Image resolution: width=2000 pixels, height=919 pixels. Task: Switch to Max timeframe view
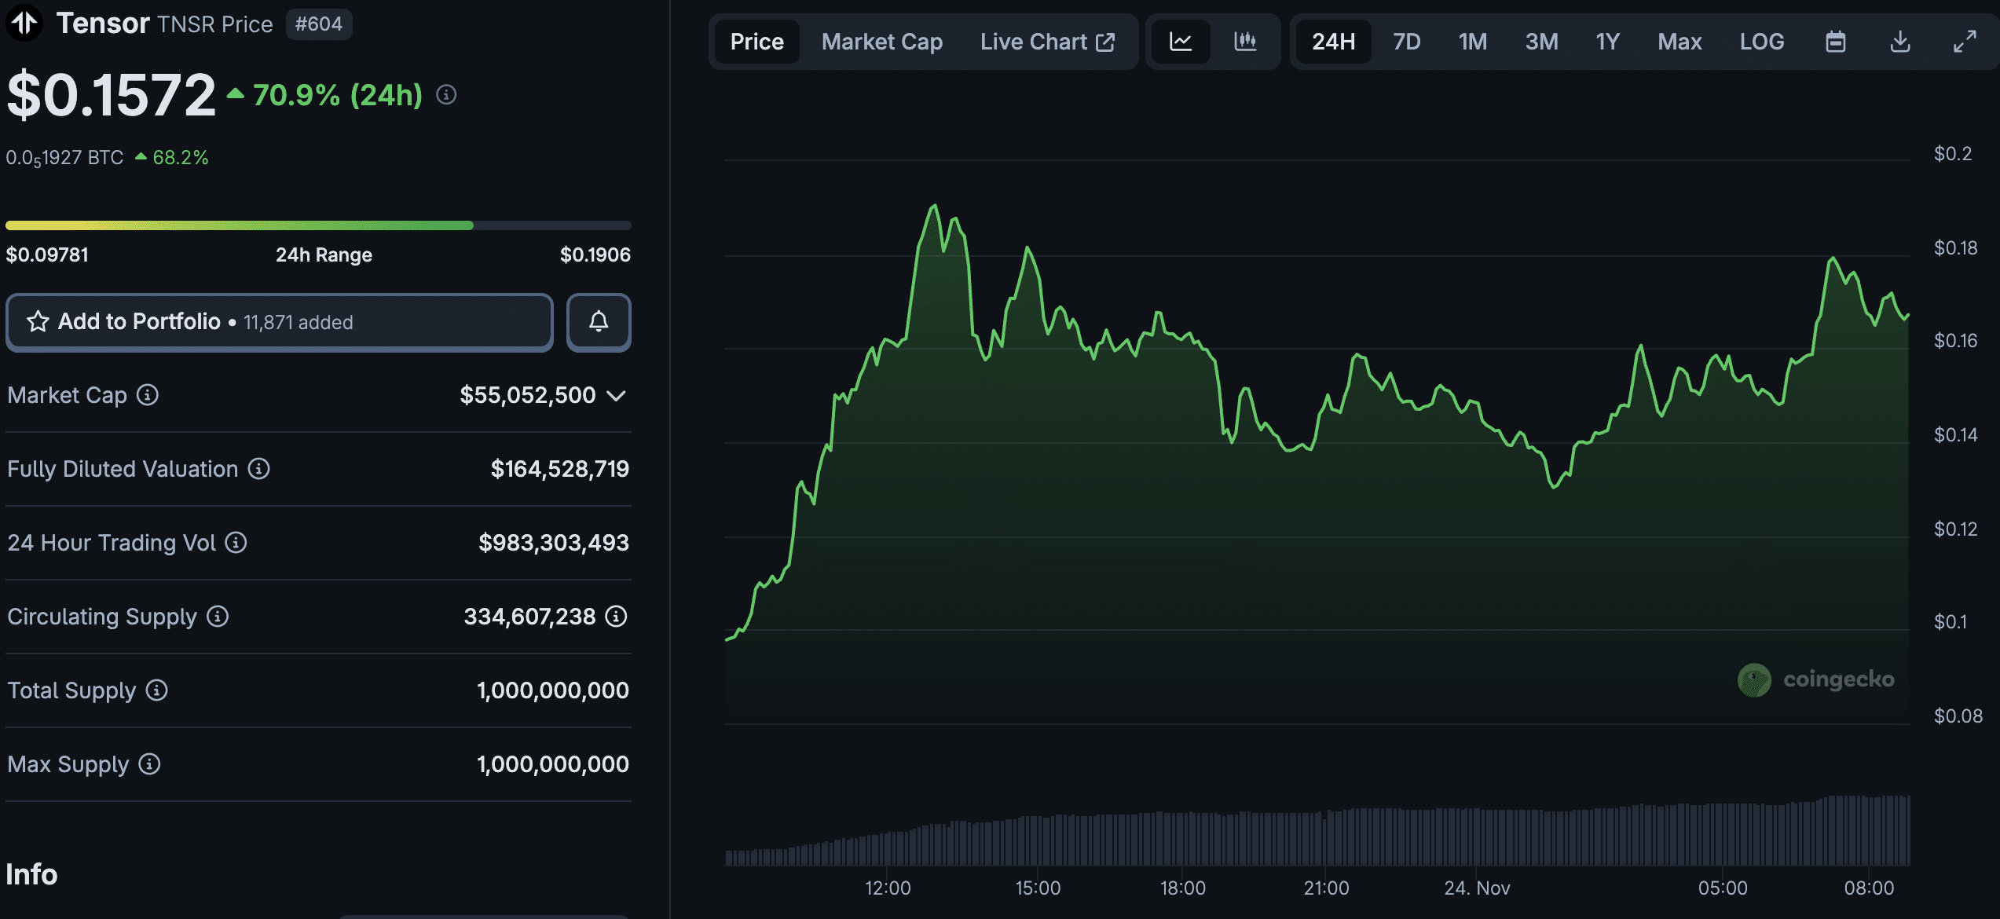[1679, 41]
